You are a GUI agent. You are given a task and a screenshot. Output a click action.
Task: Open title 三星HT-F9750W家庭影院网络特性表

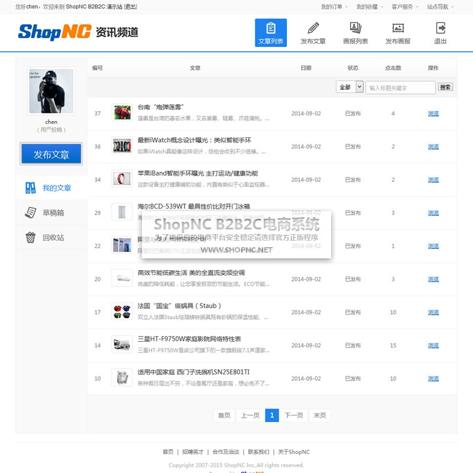[x=189, y=339]
